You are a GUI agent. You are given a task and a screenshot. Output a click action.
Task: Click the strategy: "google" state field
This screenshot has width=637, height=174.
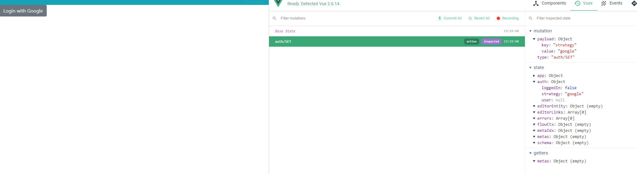[x=562, y=94]
